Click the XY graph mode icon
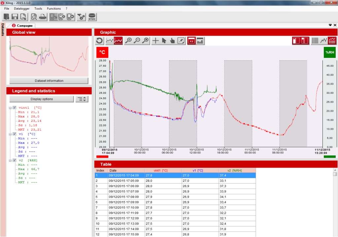The width and height of the screenshot is (338, 237). 191,41
